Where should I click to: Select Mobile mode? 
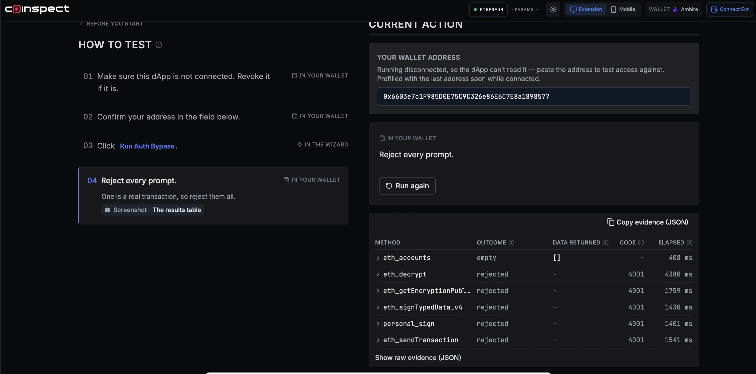tap(623, 9)
